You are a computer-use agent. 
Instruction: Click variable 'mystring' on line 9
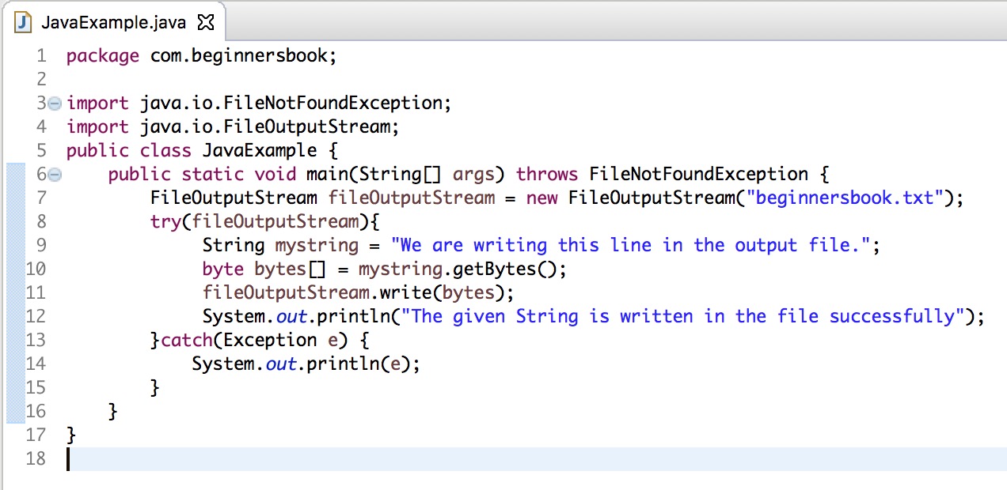coord(317,246)
